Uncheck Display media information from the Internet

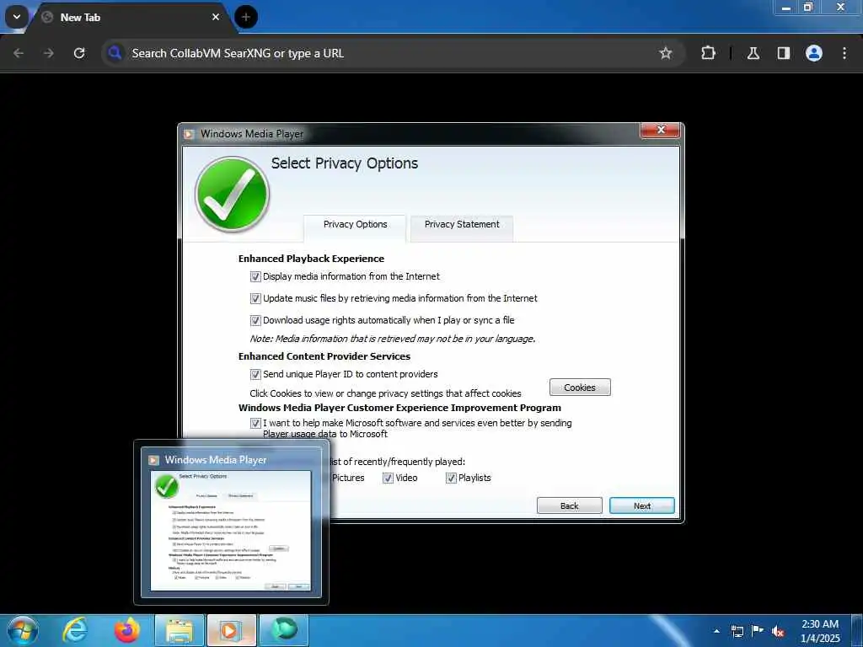pos(255,276)
